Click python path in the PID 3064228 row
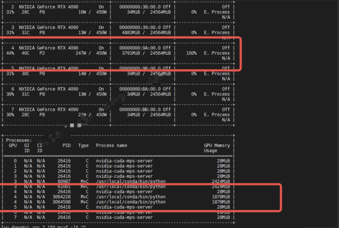The image size is (339, 228). 131,197
